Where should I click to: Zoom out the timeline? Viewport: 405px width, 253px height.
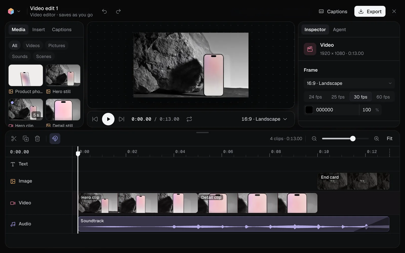tap(314, 139)
